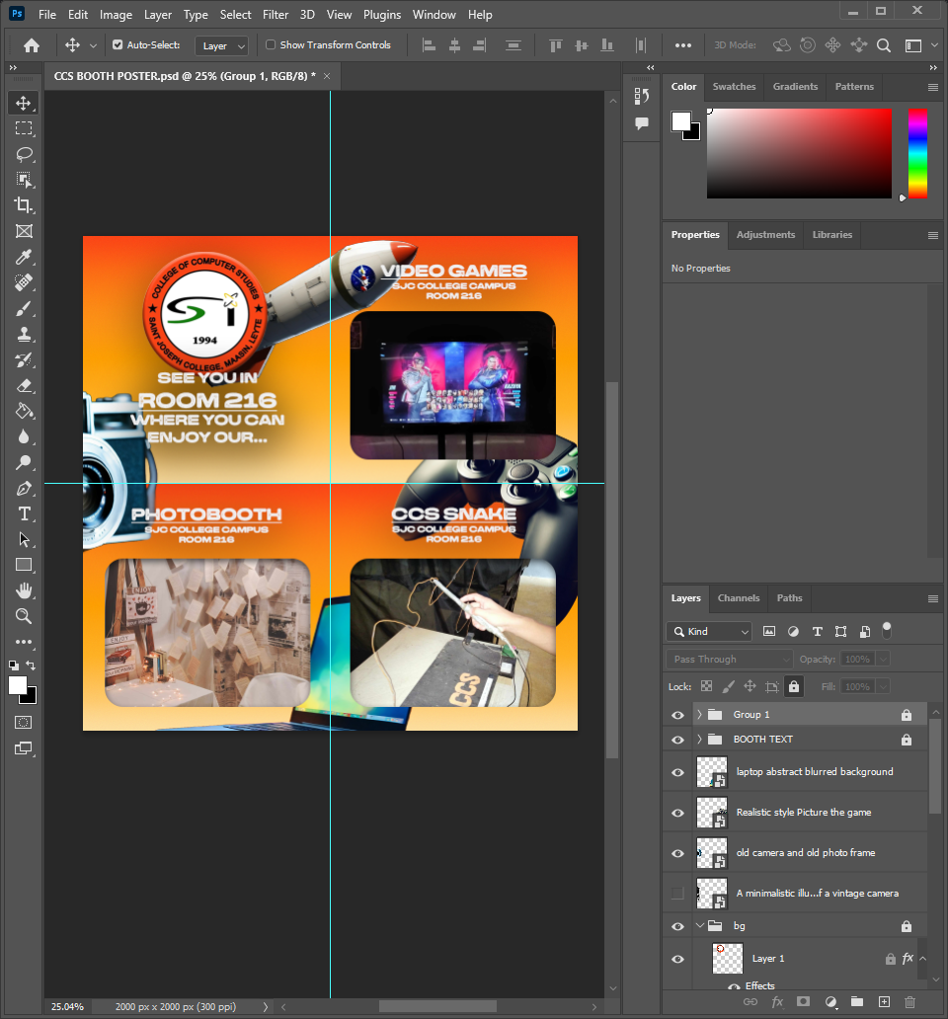The width and height of the screenshot is (948, 1019).
Task: Collapse the bg layer group
Action: pos(699,925)
